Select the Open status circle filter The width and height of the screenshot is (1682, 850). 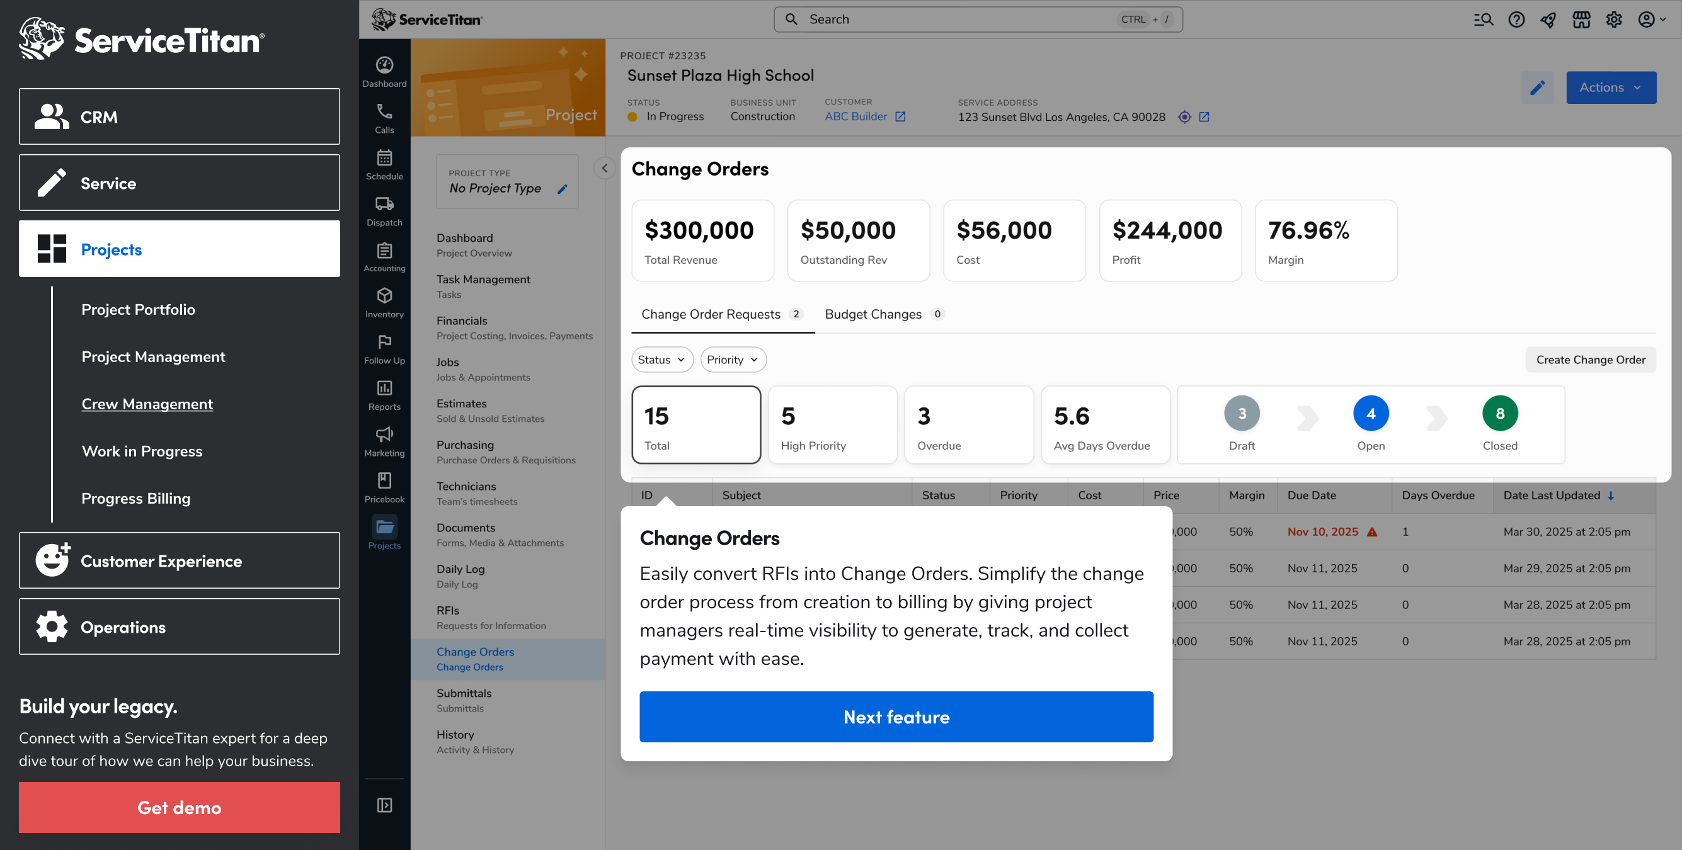1370,414
